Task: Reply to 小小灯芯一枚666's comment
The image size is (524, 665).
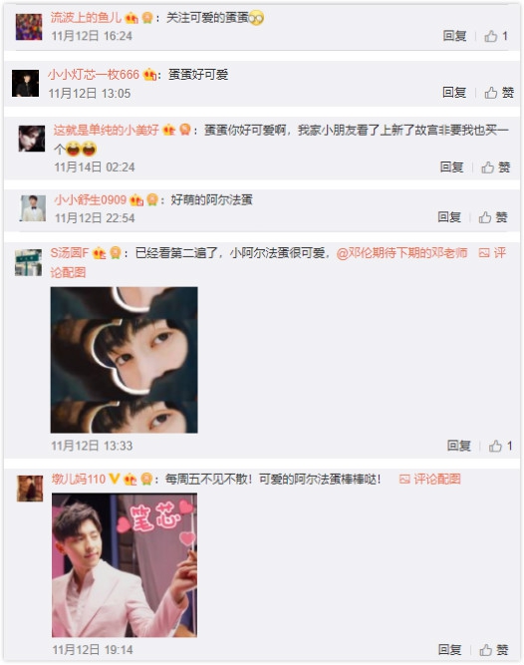Action: (x=454, y=93)
